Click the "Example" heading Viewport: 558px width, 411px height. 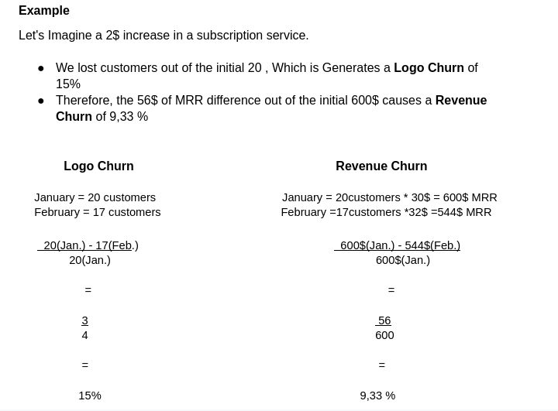point(44,11)
